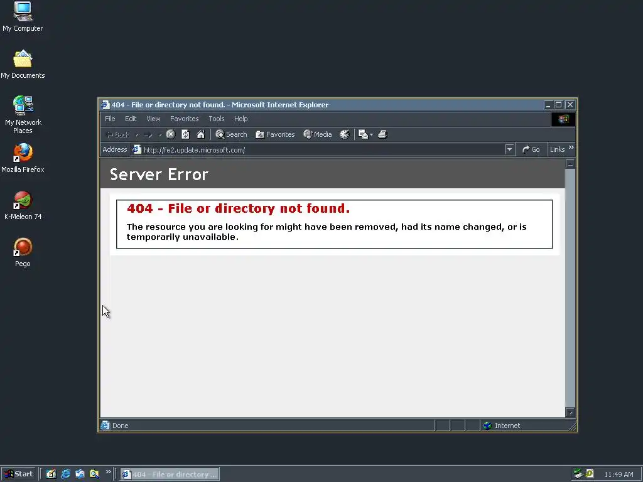Click the Print toolbar icon
This screenshot has height=482, width=643.
pos(382,134)
